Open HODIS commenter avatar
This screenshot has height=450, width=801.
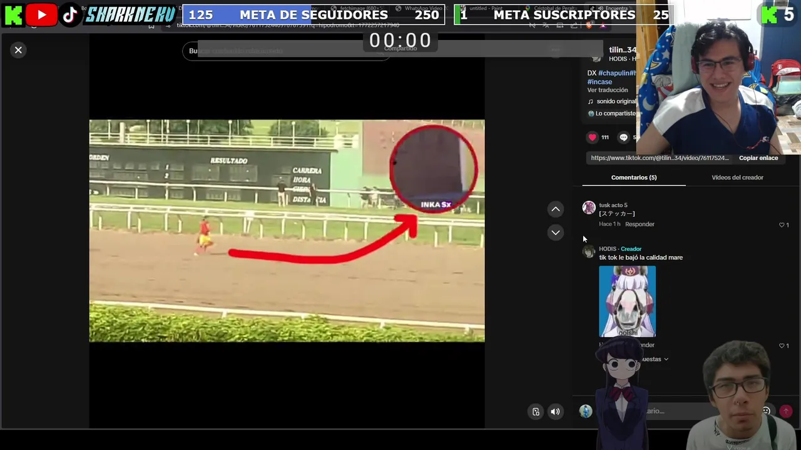coord(589,252)
